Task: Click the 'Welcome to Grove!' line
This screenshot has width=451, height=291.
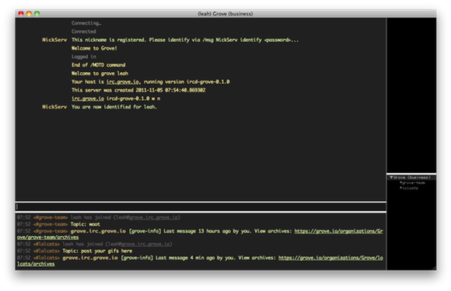Action: pyautogui.click(x=94, y=48)
